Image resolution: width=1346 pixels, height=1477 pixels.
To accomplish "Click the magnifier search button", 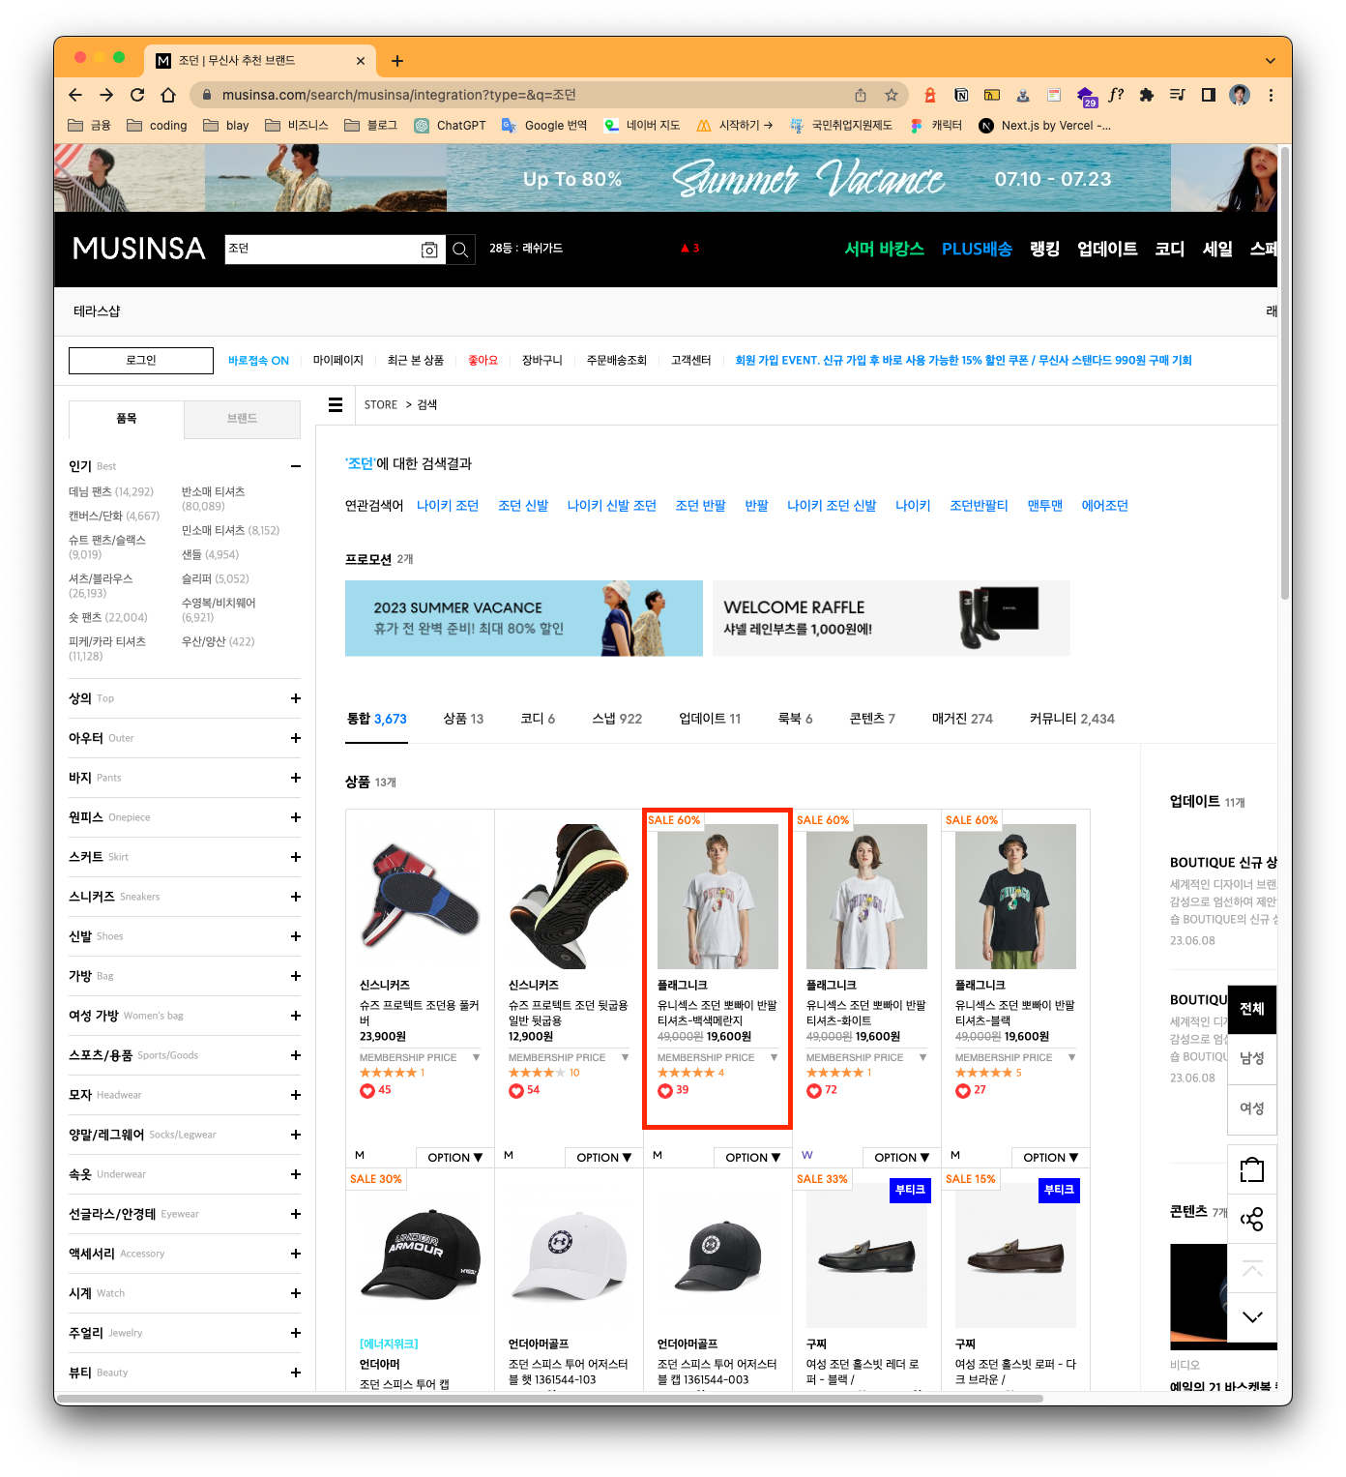I will [460, 250].
